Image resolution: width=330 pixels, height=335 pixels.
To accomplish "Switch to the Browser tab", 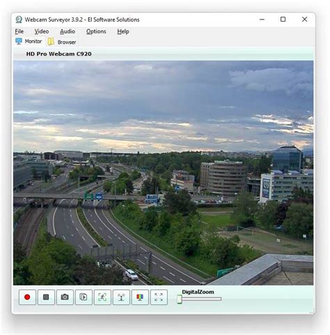I will [62, 42].
